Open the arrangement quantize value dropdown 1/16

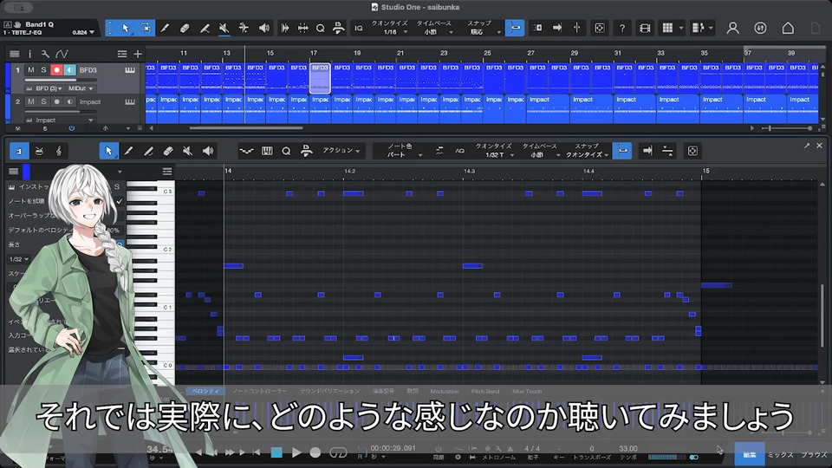[x=393, y=32]
